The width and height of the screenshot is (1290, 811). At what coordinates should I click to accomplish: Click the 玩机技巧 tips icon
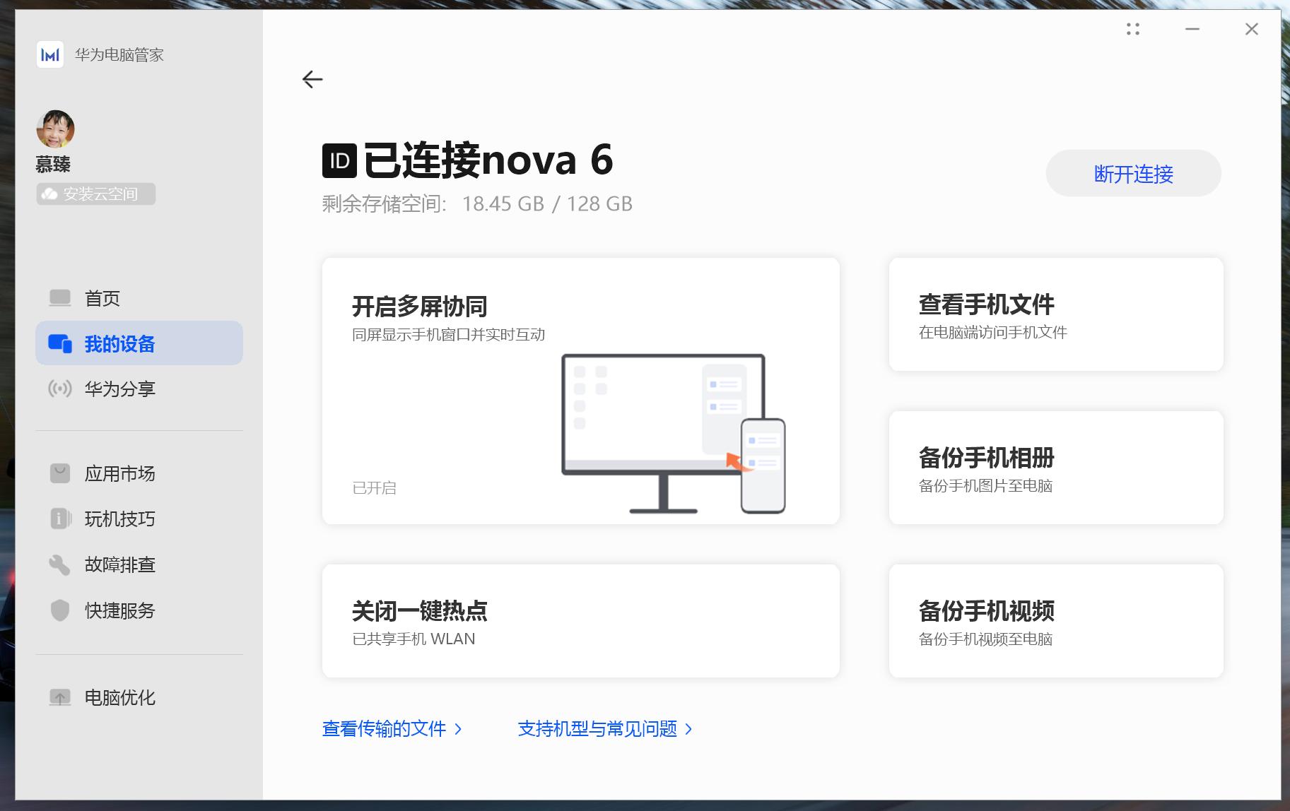(60, 519)
